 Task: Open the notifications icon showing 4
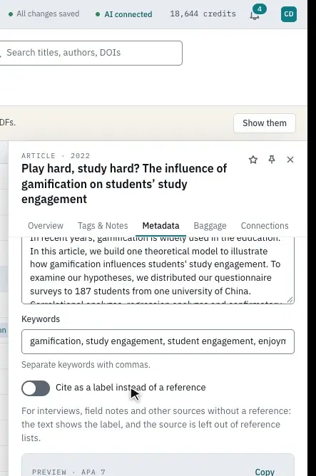(257, 13)
